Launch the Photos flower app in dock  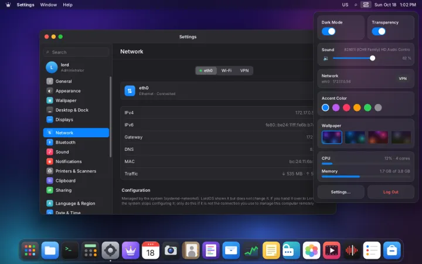(311, 251)
